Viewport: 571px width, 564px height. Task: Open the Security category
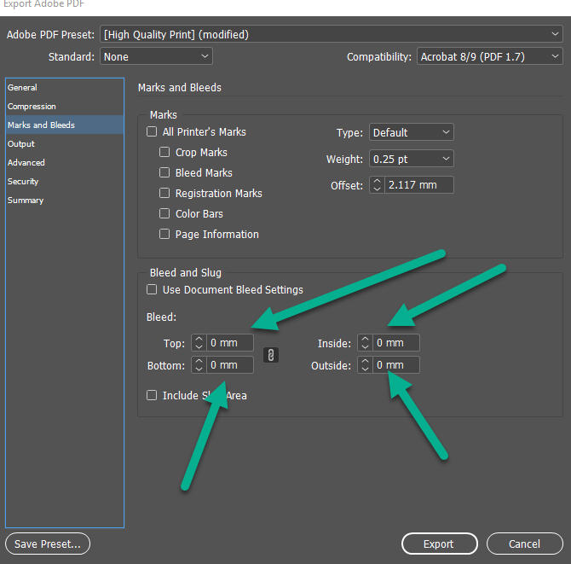coord(65,181)
